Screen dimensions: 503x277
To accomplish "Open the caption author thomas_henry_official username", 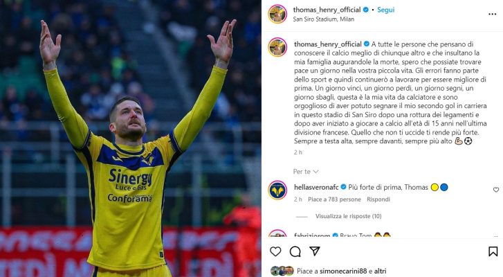I will pos(328,44).
